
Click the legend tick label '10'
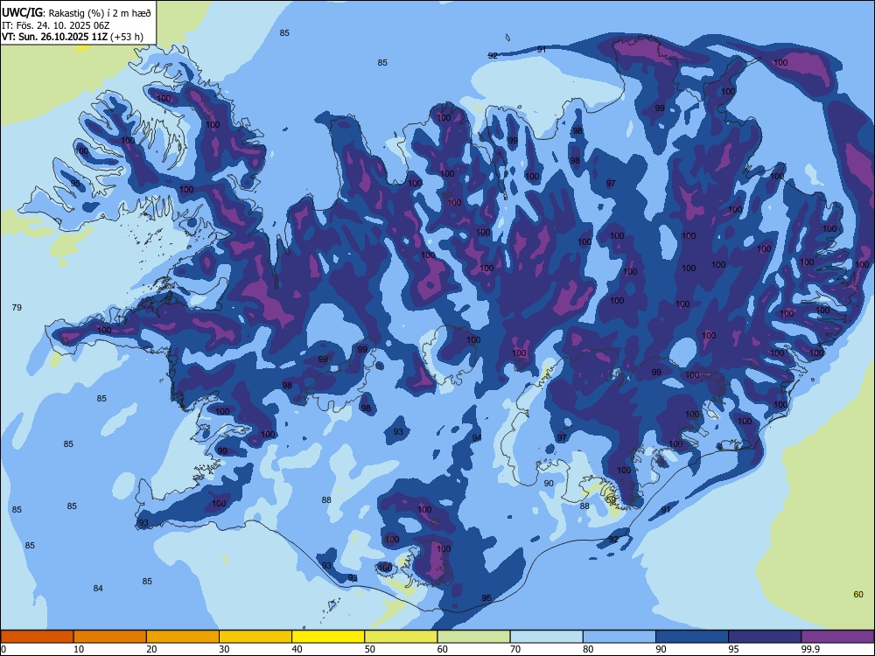coord(79,649)
